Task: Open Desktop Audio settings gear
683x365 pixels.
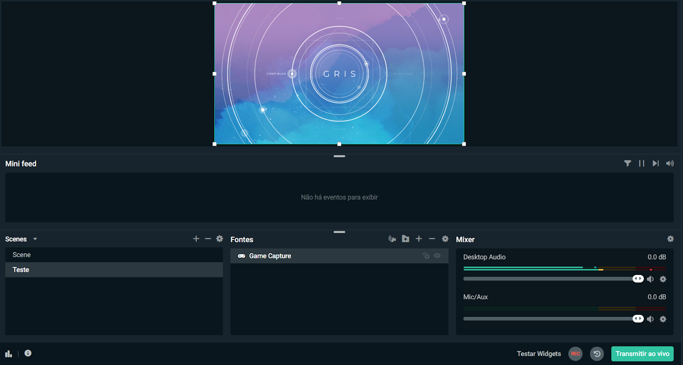Action: (663, 279)
